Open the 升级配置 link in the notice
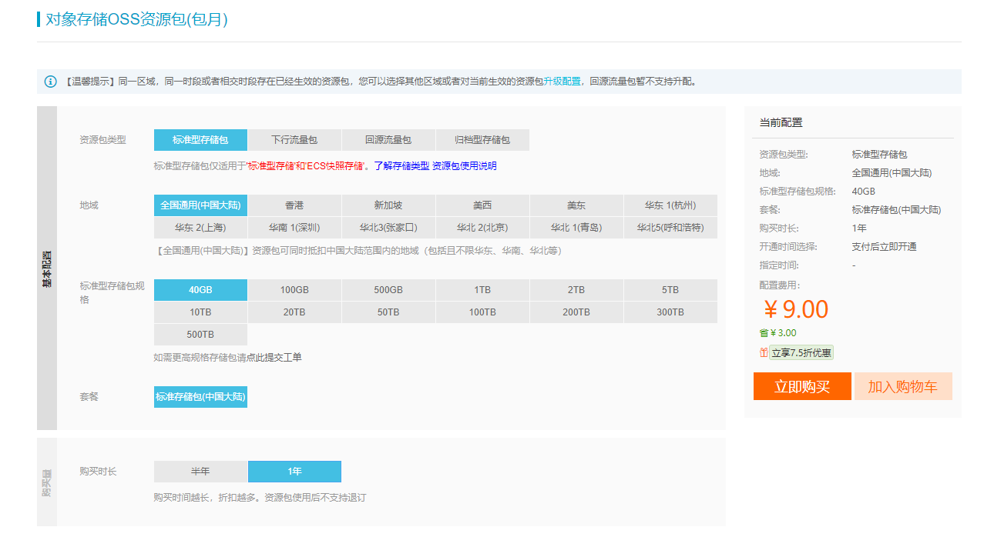 563,82
